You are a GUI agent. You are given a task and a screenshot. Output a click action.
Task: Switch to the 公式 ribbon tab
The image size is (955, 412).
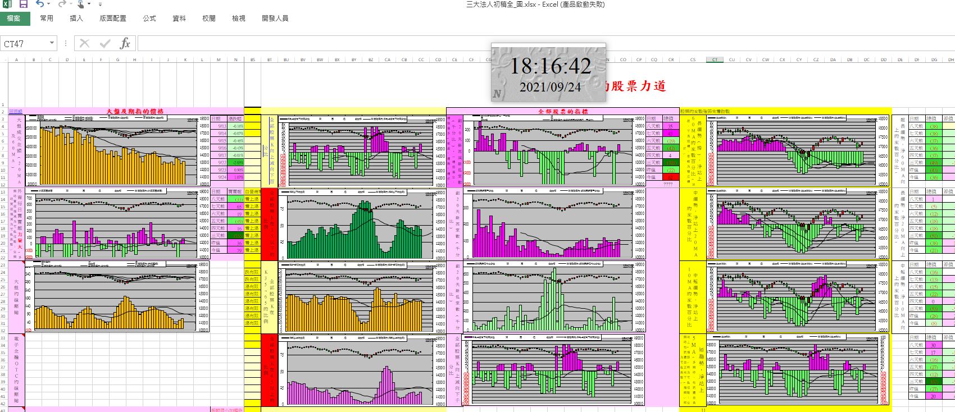149,19
